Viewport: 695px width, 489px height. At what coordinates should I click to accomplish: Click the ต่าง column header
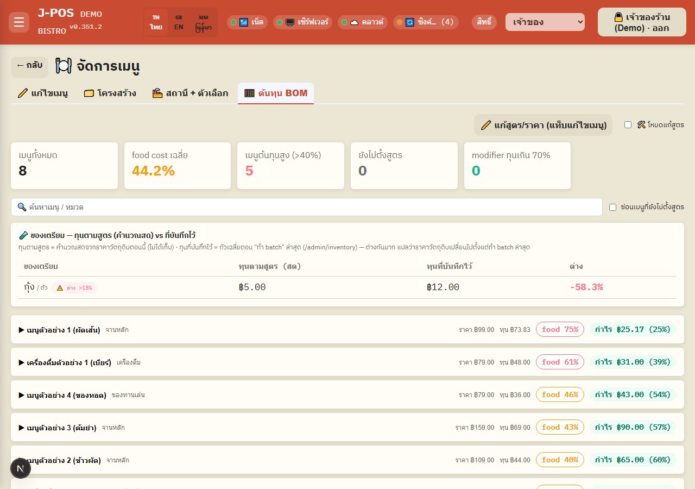click(x=576, y=267)
